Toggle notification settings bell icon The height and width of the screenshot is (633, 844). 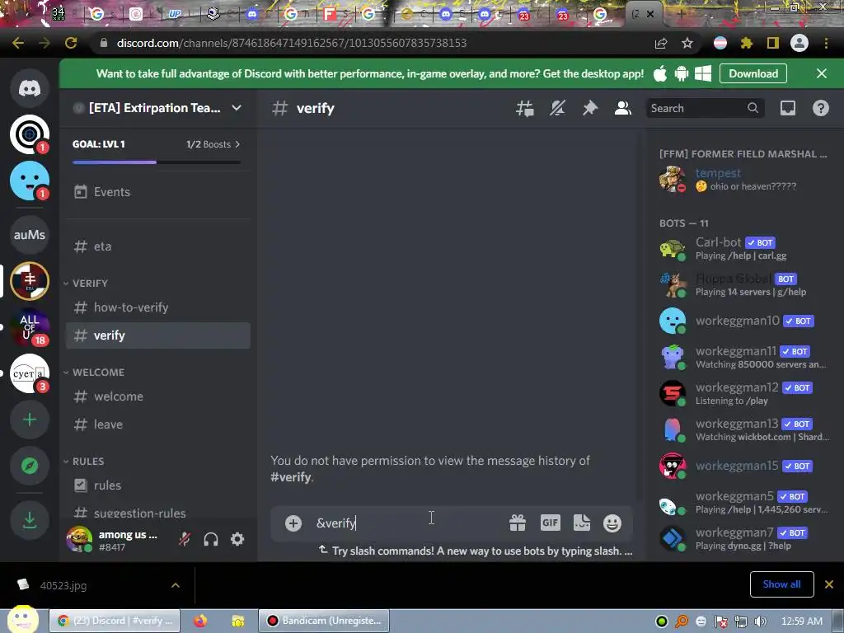557,108
